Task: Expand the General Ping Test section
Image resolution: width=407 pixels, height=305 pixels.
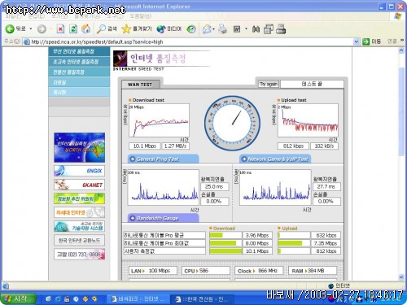Action: coord(163,159)
